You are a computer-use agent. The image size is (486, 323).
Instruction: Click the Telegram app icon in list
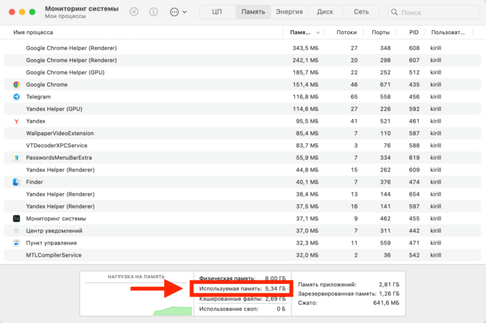(16, 97)
